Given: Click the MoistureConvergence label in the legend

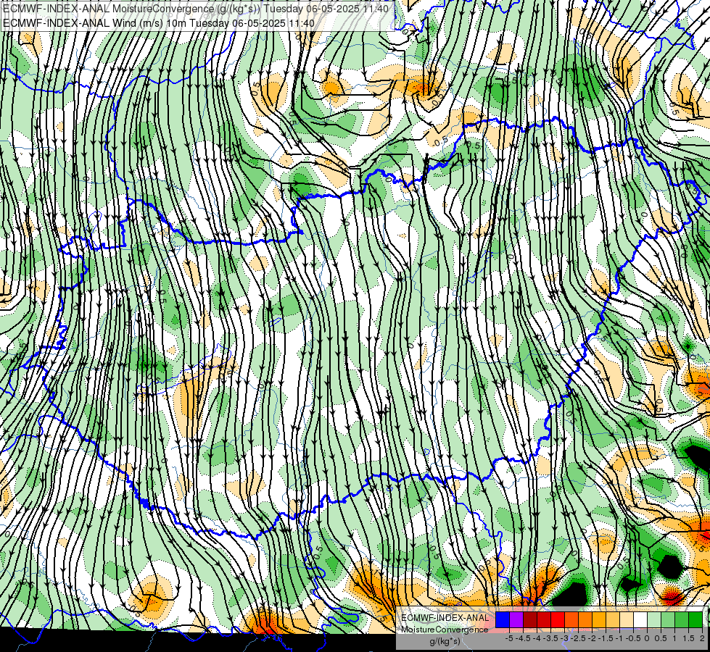Looking at the screenshot, I should 445,630.
